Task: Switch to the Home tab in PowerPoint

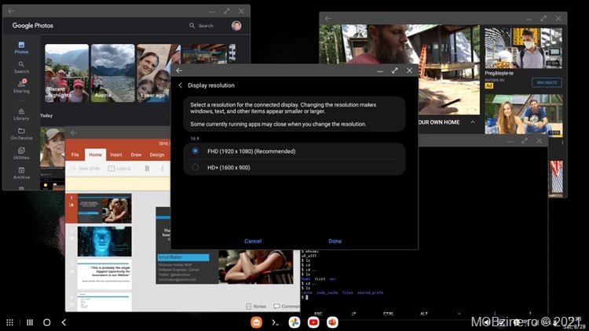Action: [95, 155]
